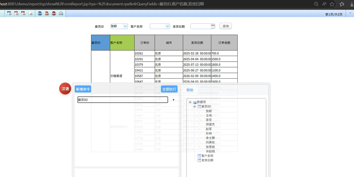This screenshot has height=177, width=354.
Task: Open the calendar picker beside 发货日期 field
Action: pos(213,26)
